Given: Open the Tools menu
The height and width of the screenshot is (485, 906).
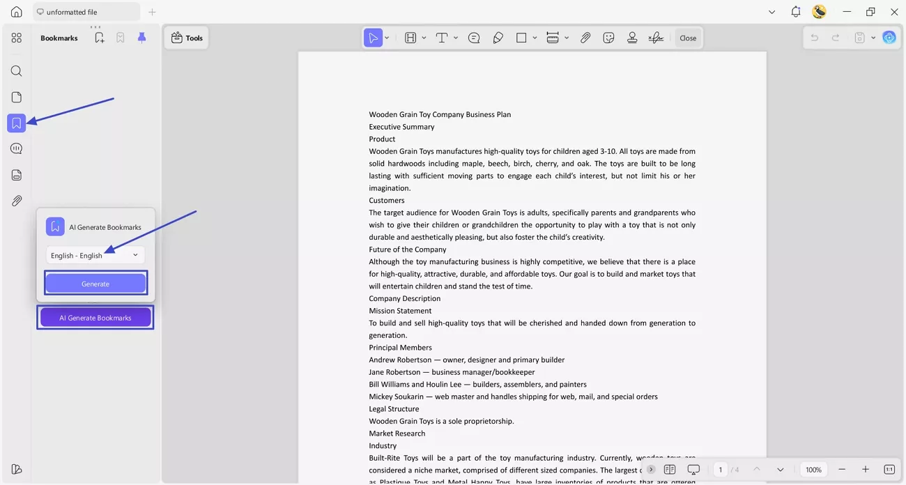Looking at the screenshot, I should pos(186,38).
